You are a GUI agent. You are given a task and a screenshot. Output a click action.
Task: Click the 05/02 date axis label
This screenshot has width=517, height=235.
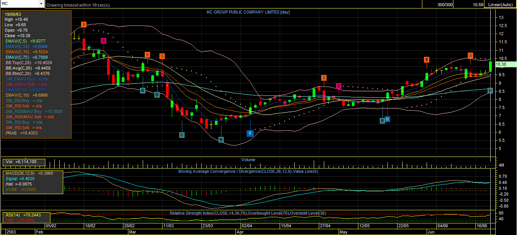click(51, 226)
